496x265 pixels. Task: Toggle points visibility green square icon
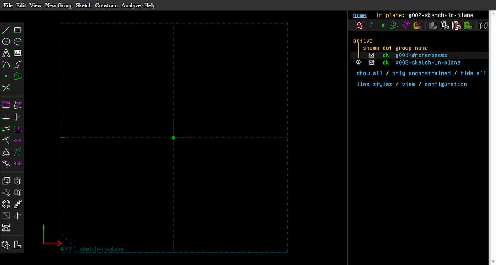pyautogui.click(x=383, y=26)
